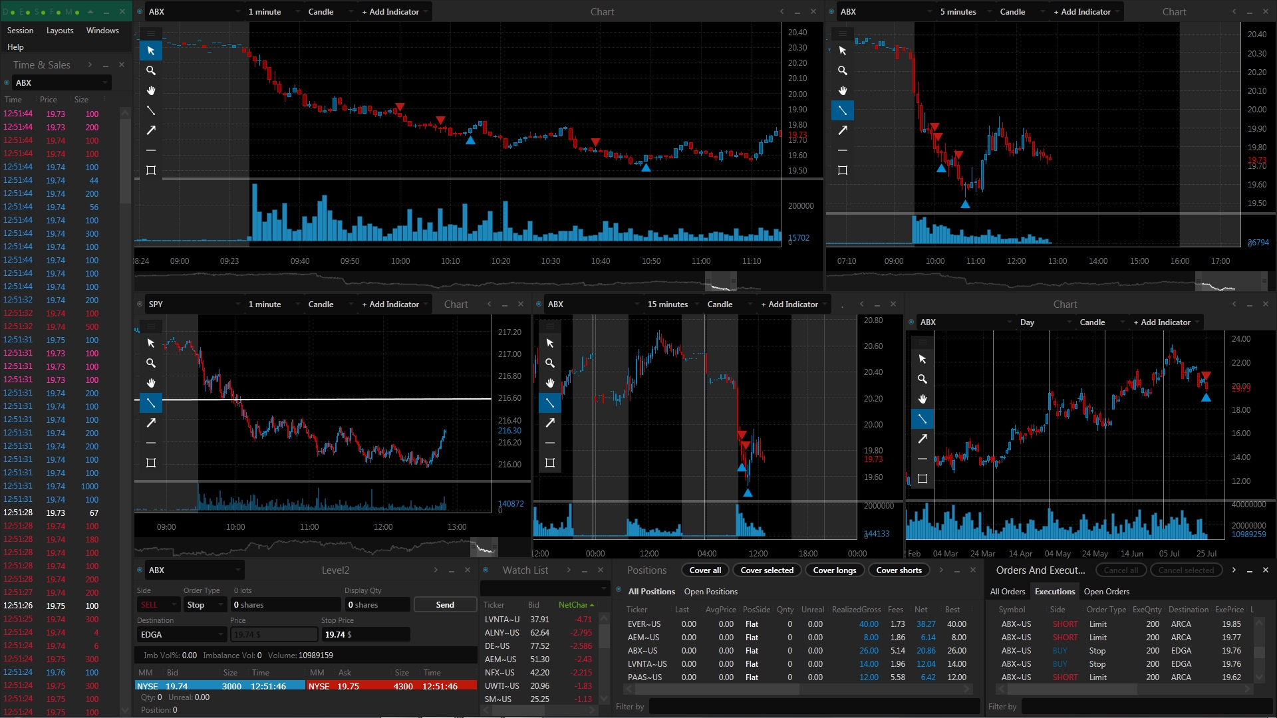Select hand pan tool in SPY chart

[x=151, y=383]
